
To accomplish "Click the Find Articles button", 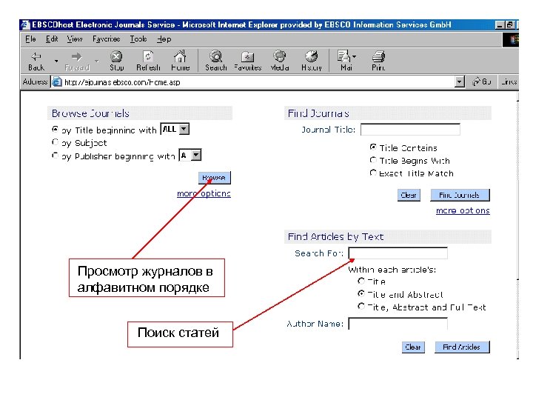I will (462, 347).
